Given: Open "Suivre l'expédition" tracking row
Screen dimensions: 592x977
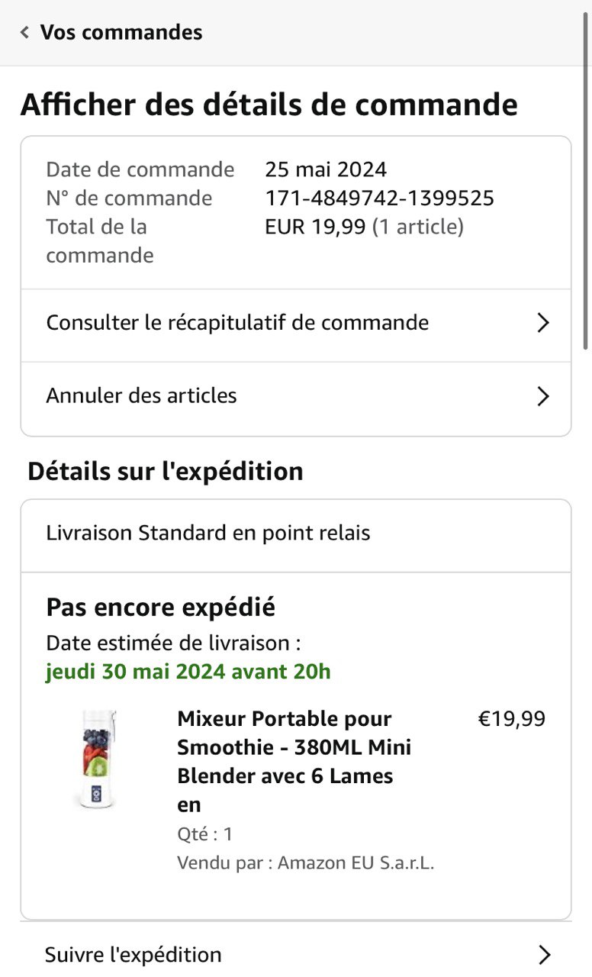Looking at the screenshot, I should tap(134, 954).
